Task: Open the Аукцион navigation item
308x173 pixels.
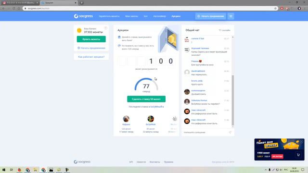Action: (176, 16)
